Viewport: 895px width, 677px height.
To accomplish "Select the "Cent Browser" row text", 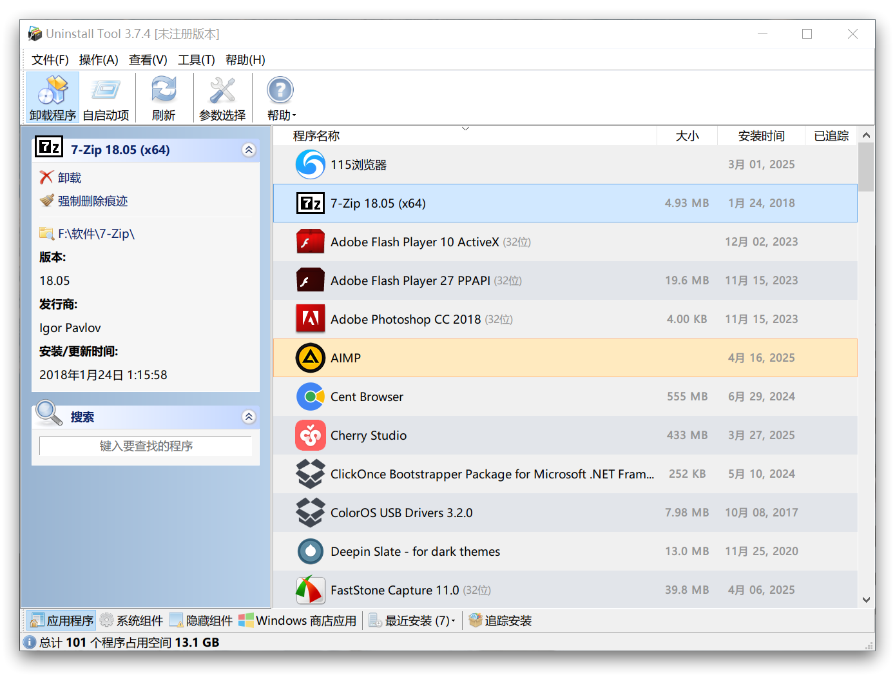I will (x=367, y=397).
